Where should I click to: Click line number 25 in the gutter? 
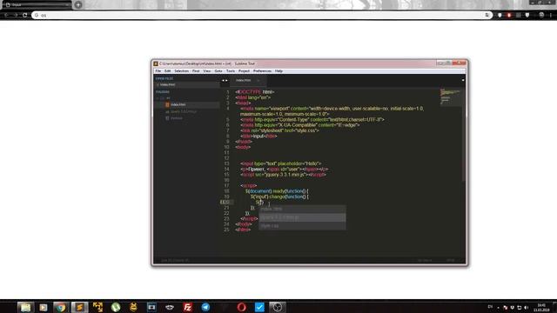coord(226,230)
